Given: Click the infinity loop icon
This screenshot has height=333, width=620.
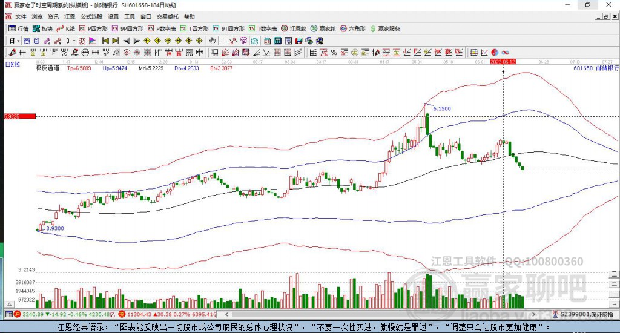Looking at the screenshot, I should [505, 53].
